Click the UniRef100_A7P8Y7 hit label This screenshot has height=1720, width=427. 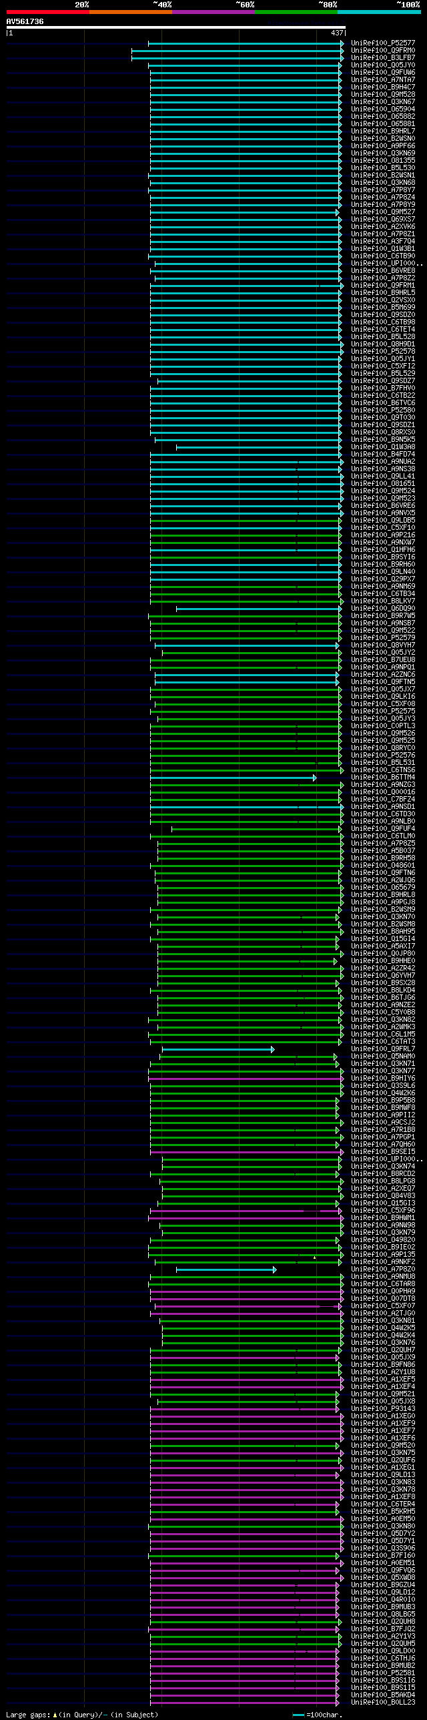383,190
